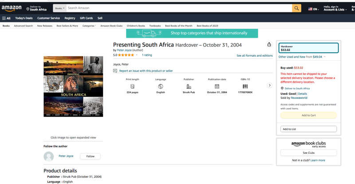Click the Shop top categories banner
Screen dimensions: 355x184
coord(192,33)
